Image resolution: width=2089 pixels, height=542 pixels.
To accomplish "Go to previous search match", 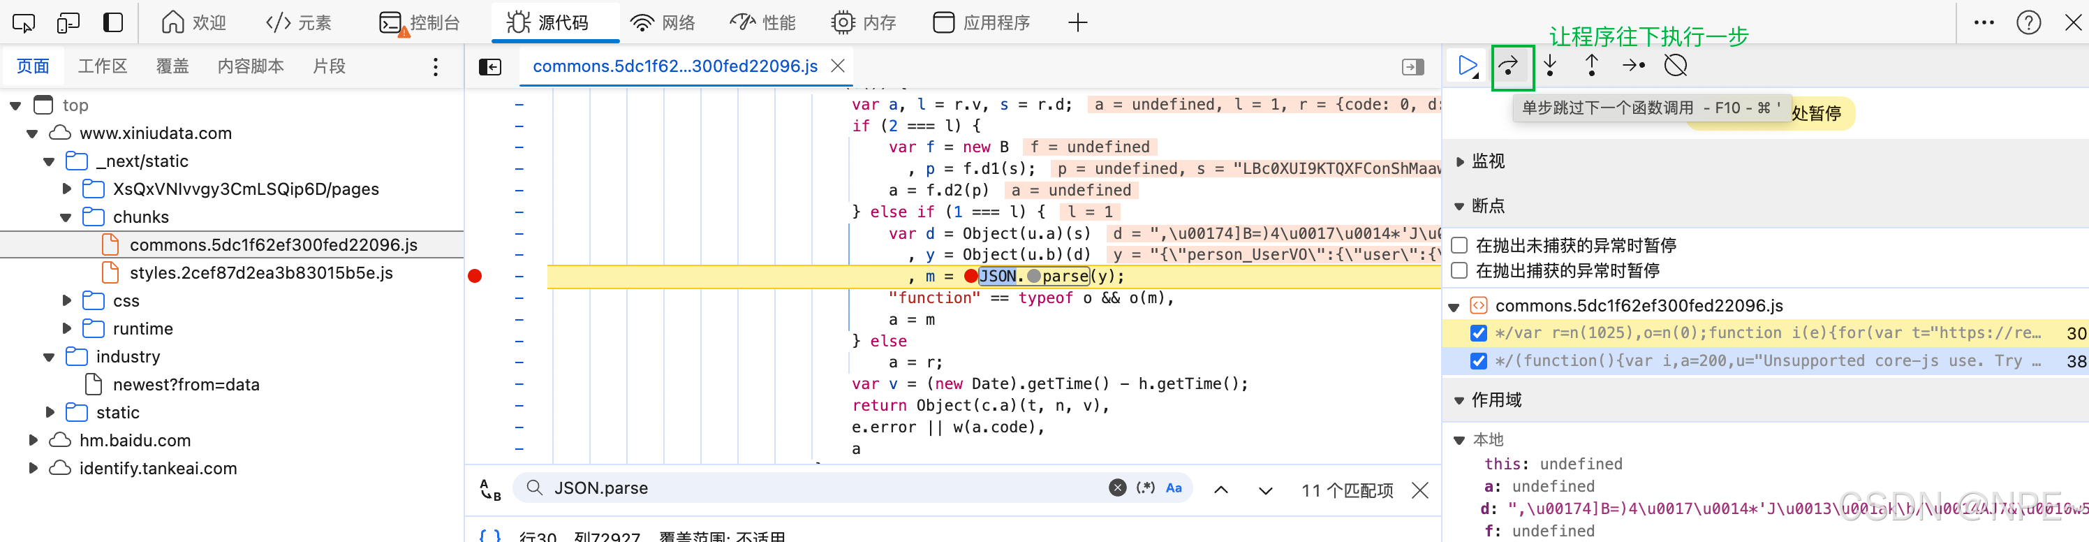I will 1220,490.
